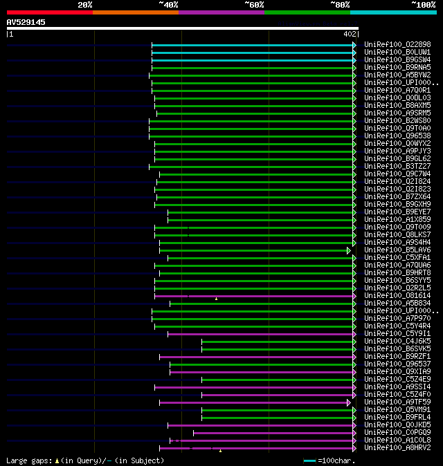The width and height of the screenshot is (443, 466).
Task: Open the UniRef100_B7ZX64 hit
Action: (397, 197)
